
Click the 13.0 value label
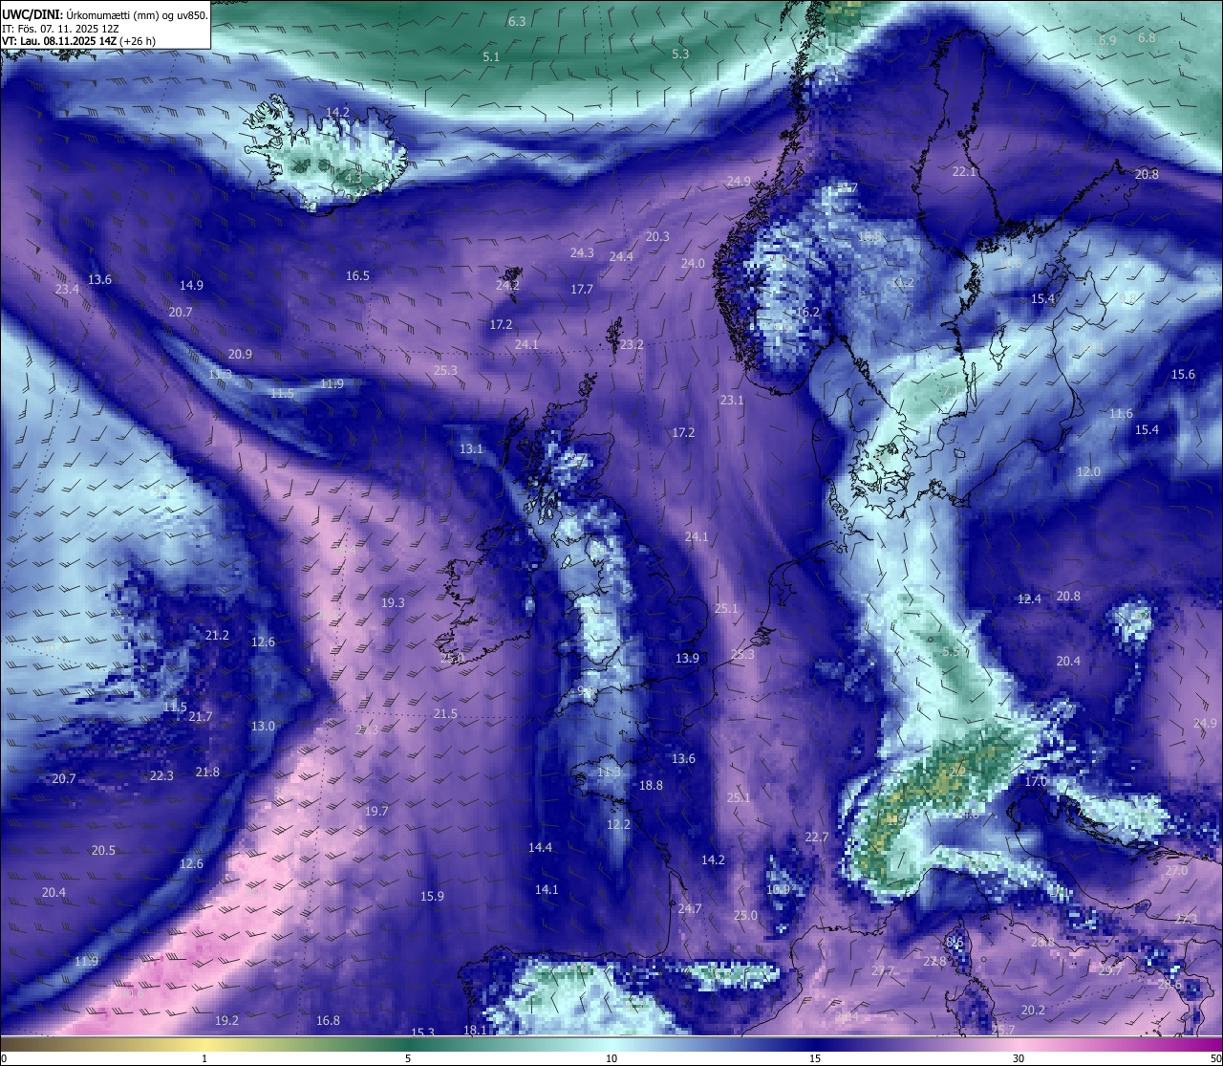263,727
